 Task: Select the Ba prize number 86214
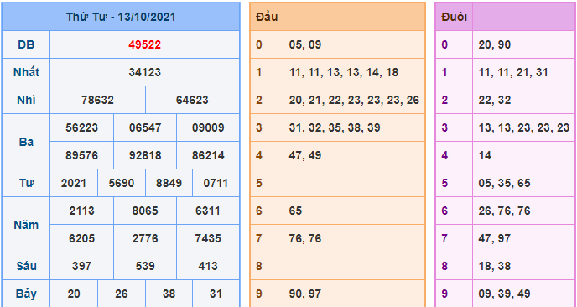[x=208, y=155]
